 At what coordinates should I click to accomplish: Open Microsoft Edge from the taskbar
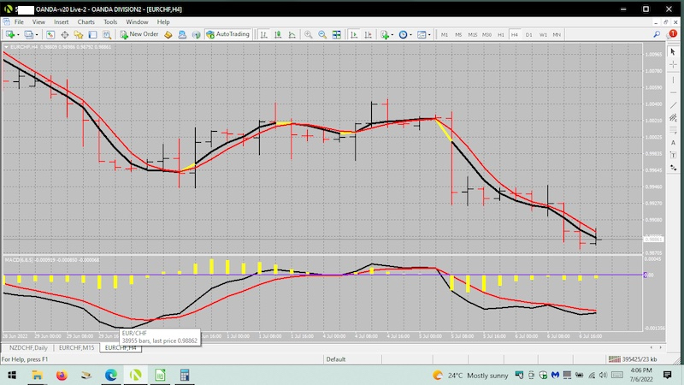click(x=111, y=375)
